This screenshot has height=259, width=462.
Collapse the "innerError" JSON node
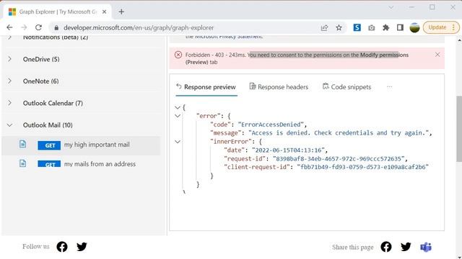178,142
